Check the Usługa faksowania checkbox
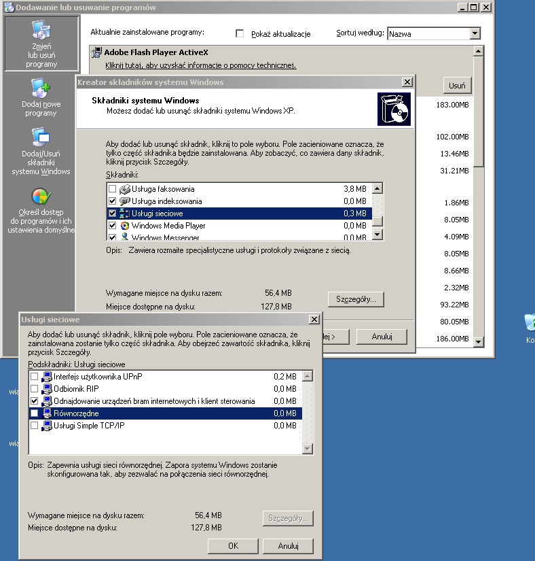 (113, 188)
